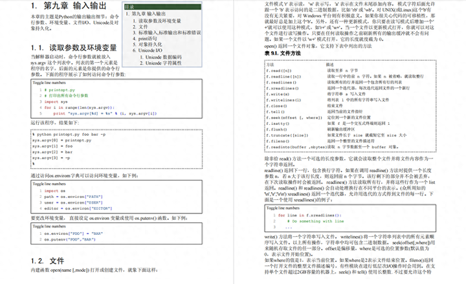Click the 描述 table column header

coord(330,65)
